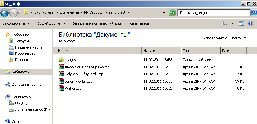Image resolution: width=257 pixels, height=124 pixels.
Task: Click the sidebar Dropbox folder icon
Action: (x=11, y=60)
